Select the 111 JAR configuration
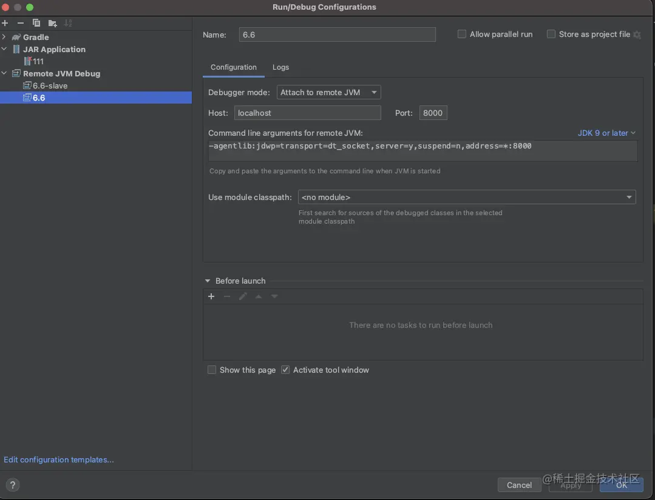 click(38, 61)
